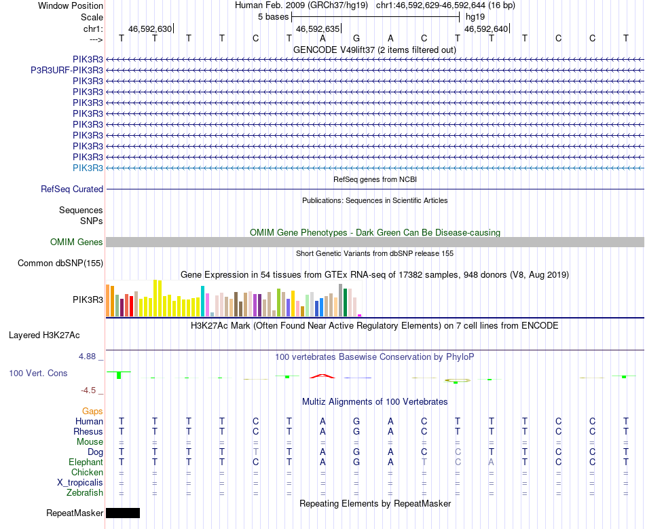Click the dark green bar in the GTEx chart
Screen dimensions: 645x529
click(346, 302)
